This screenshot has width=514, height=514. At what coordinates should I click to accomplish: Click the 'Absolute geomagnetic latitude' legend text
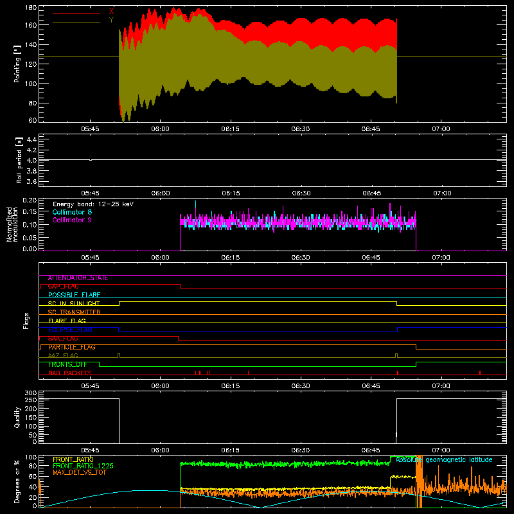coord(444,459)
